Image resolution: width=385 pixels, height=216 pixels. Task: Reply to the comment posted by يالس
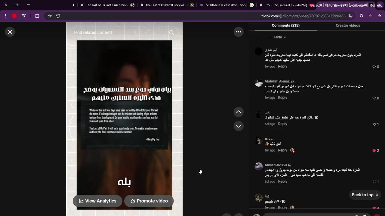click(282, 124)
